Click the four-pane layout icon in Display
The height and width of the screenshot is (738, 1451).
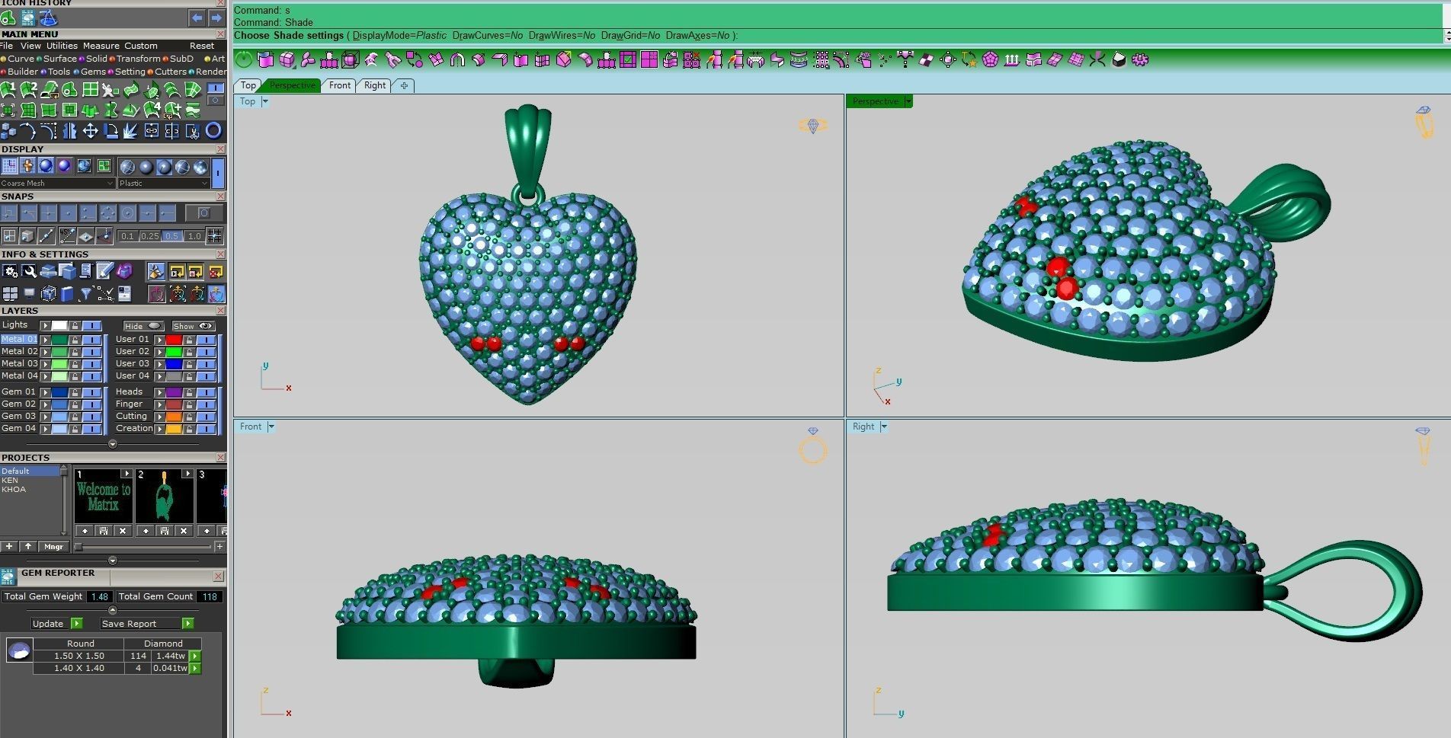104,165
